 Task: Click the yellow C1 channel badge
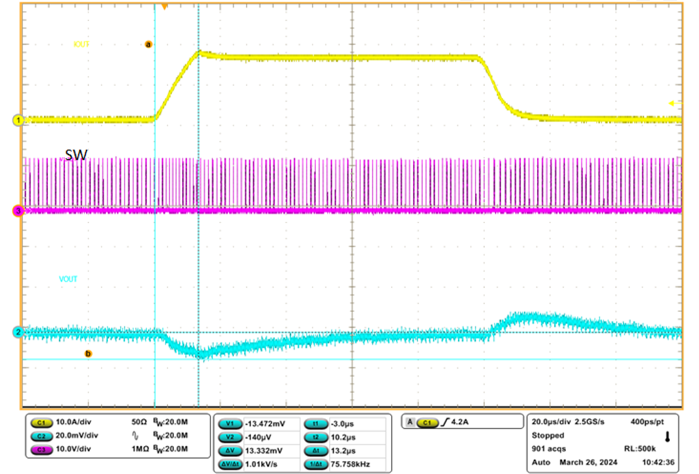41,422
